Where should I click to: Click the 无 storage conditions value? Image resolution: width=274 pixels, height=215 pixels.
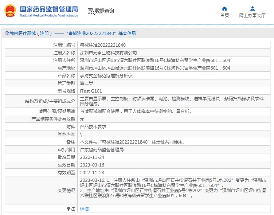[x=82, y=119]
